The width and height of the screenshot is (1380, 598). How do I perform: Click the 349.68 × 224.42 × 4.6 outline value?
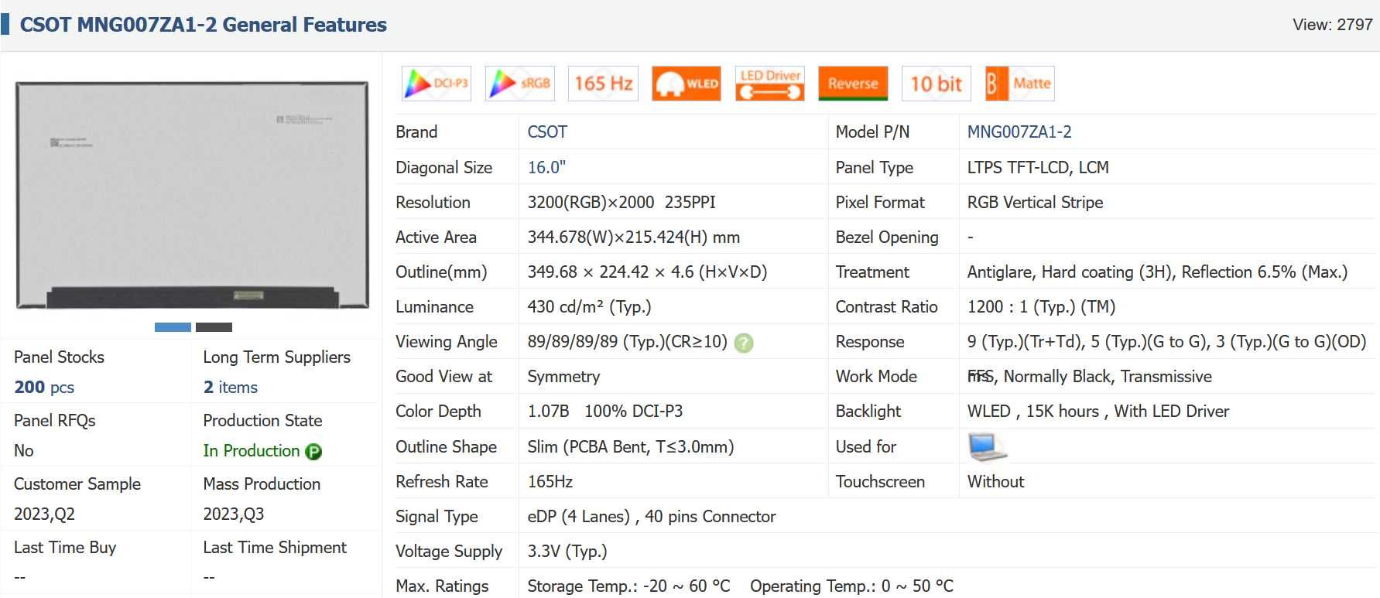click(647, 272)
